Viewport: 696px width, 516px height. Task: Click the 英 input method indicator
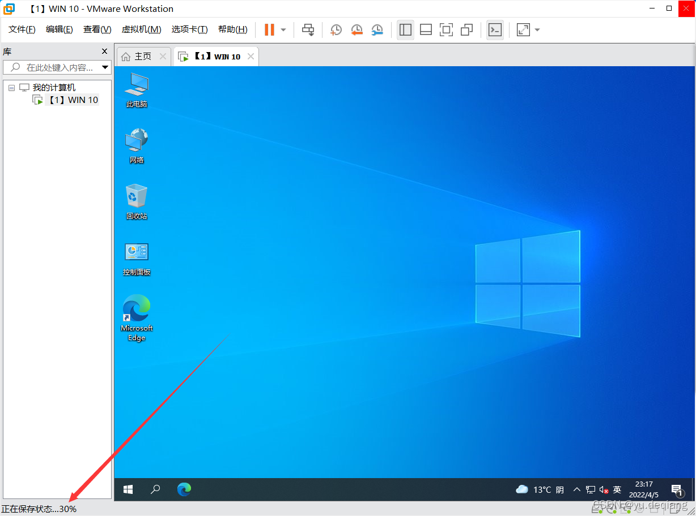[617, 489]
